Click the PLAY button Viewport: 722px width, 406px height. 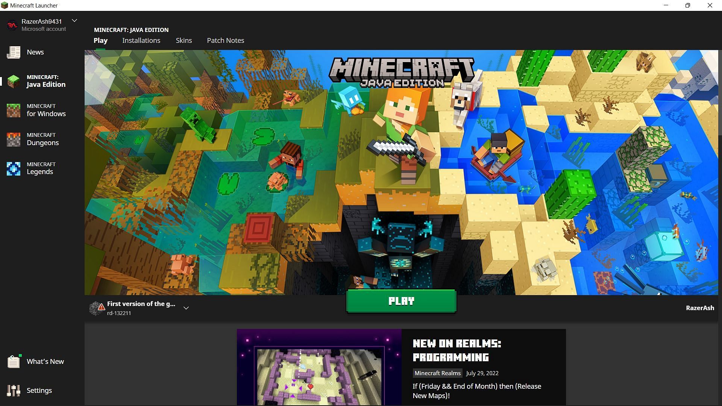401,301
